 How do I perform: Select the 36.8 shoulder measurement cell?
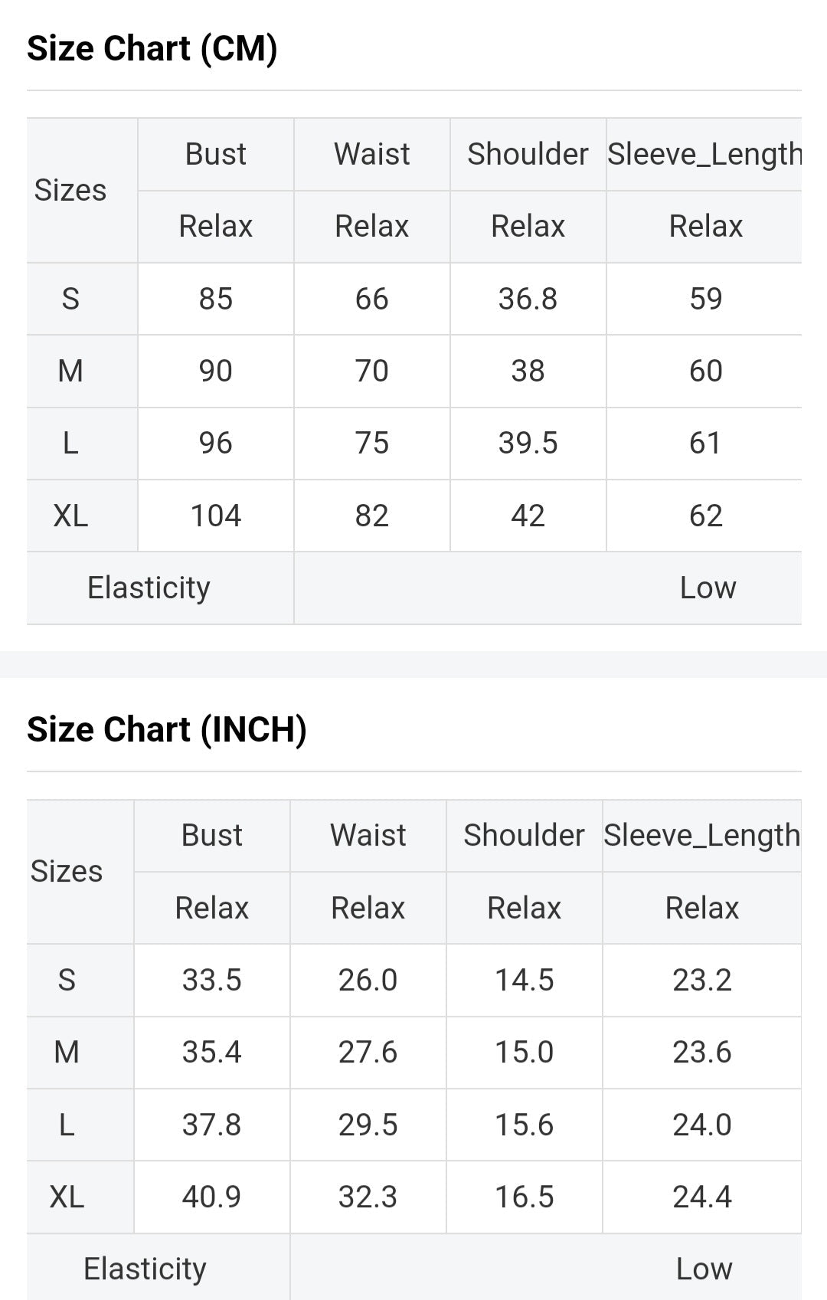tap(528, 299)
